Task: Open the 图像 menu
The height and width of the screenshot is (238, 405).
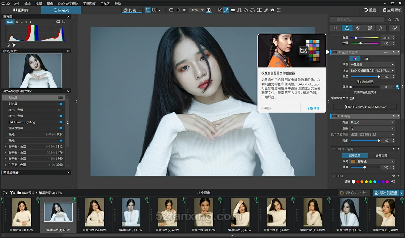Action: point(50,4)
